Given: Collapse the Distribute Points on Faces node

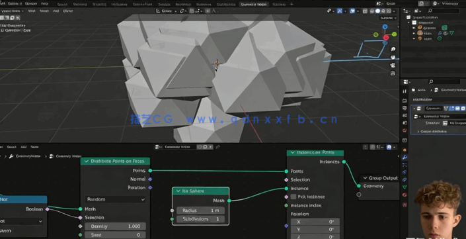Looking at the screenshot, I should (x=87, y=161).
